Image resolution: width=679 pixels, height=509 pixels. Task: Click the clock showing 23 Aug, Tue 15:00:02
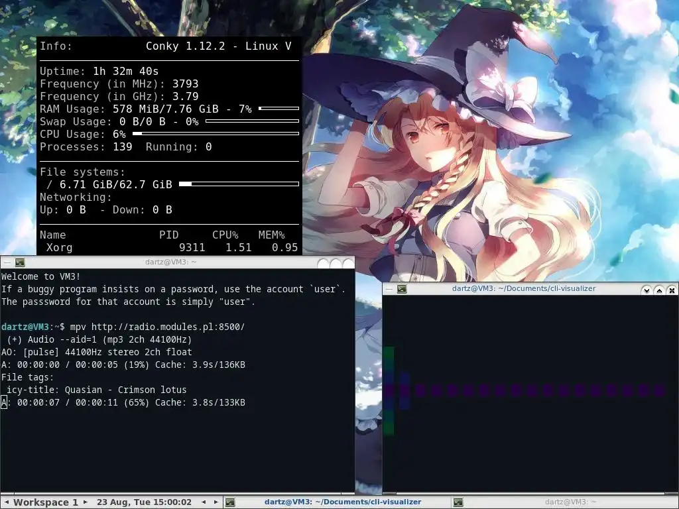click(144, 502)
